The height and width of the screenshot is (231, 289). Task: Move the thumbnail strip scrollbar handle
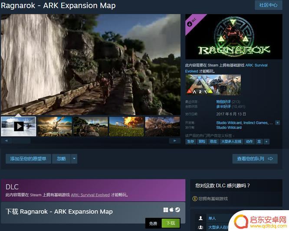click(x=22, y=141)
